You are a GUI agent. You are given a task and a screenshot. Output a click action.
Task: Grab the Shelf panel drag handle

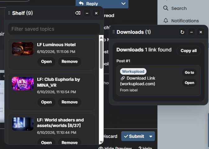[9, 13]
